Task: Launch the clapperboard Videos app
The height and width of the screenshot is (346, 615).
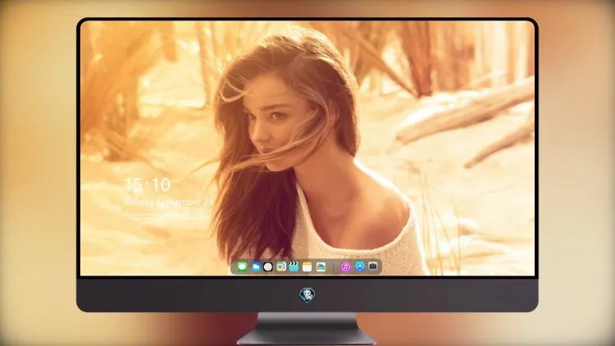Action: pos(294,266)
